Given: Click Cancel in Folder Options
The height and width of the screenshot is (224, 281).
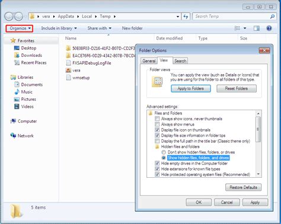Looking at the screenshot, I should [x=227, y=202].
